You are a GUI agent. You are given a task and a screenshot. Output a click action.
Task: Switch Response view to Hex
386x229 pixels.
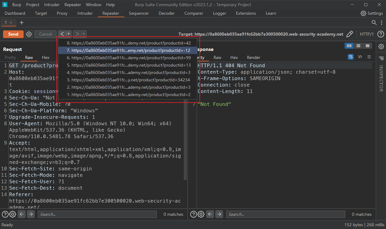click(x=234, y=57)
